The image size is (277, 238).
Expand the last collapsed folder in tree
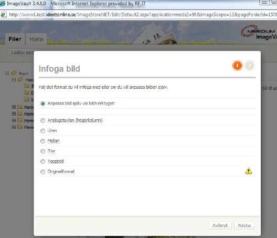14,127
